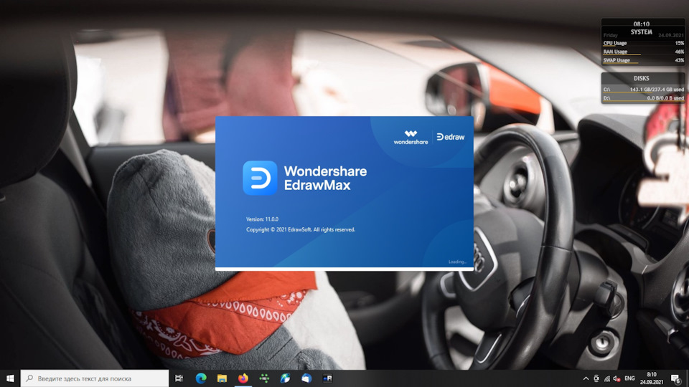Open the Windows Start menu
689x387 pixels.
click(10, 378)
